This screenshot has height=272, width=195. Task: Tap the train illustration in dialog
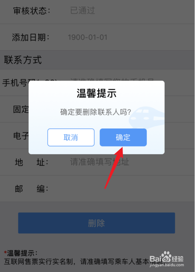(147, 117)
